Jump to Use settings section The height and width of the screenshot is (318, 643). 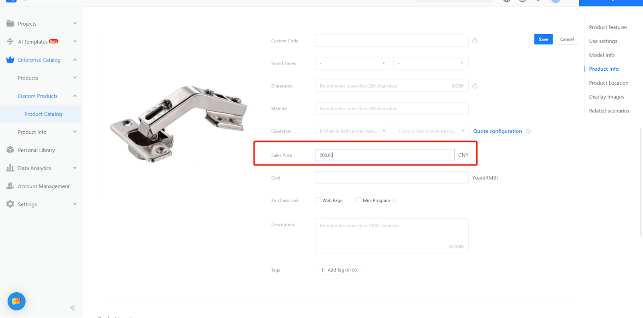click(x=603, y=41)
